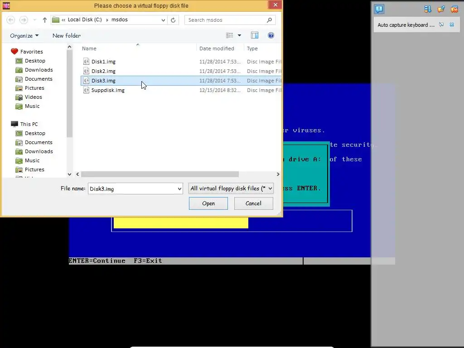
Task: Open Favorites heart icon group
Action: pyautogui.click(x=14, y=52)
